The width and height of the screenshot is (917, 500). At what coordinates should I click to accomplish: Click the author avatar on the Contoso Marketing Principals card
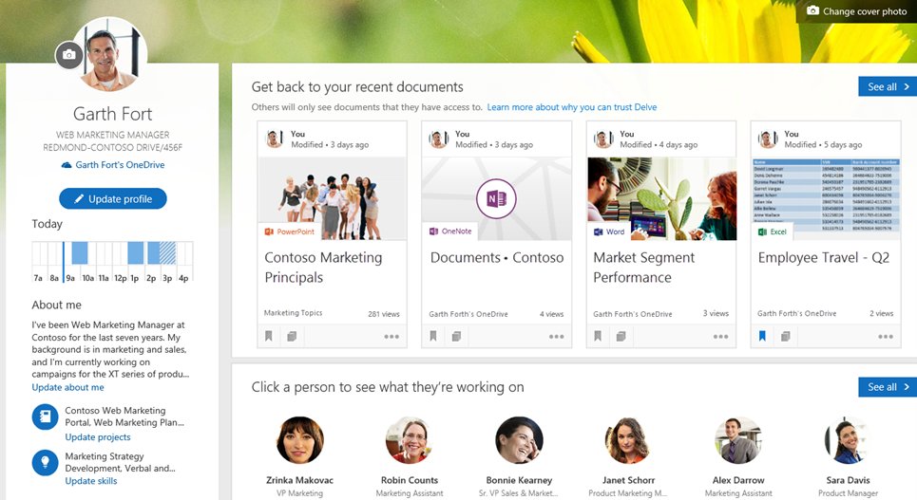click(x=275, y=139)
